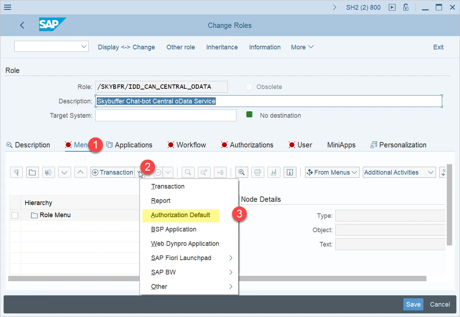Expand the title bar chevron before SH2

335,7
